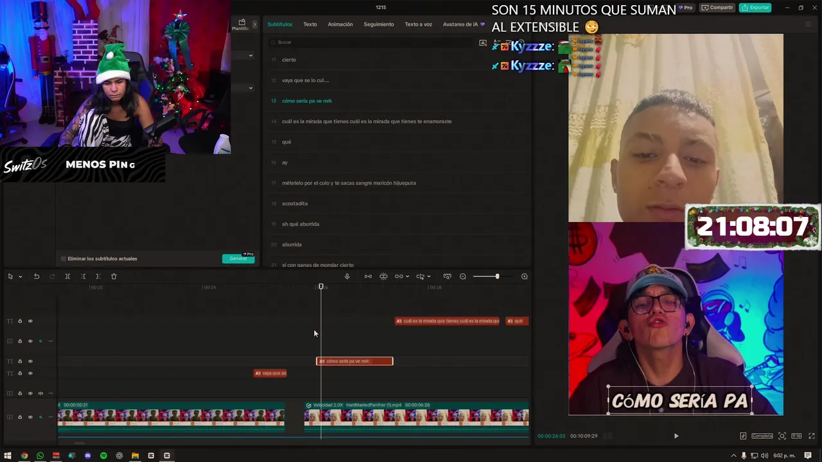Split clip at playhead with split tool

point(67,277)
